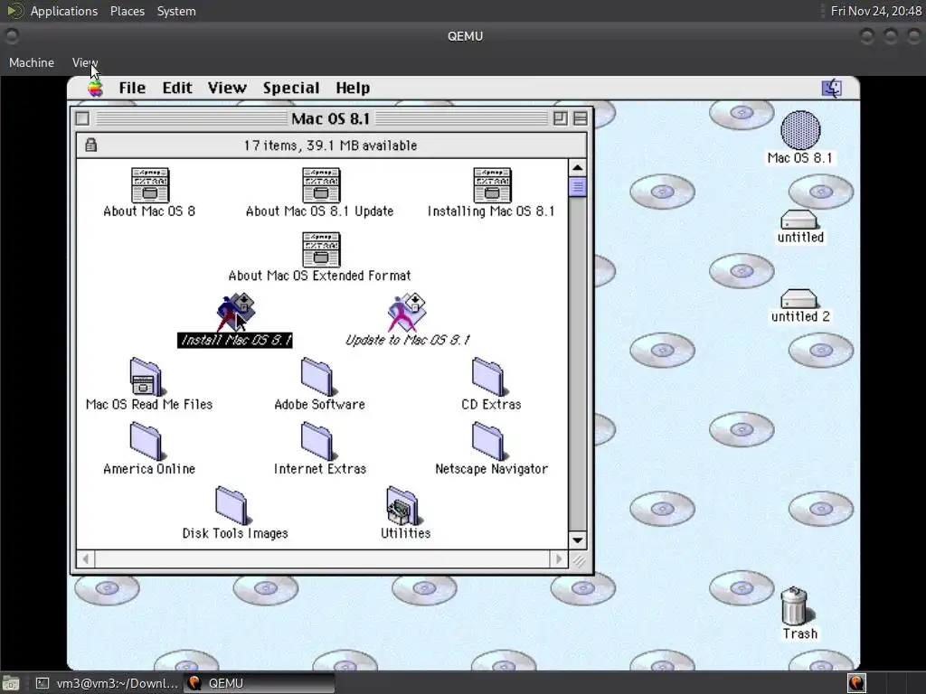Open the Mac OS Help menu
This screenshot has height=694, width=926.
(x=354, y=88)
